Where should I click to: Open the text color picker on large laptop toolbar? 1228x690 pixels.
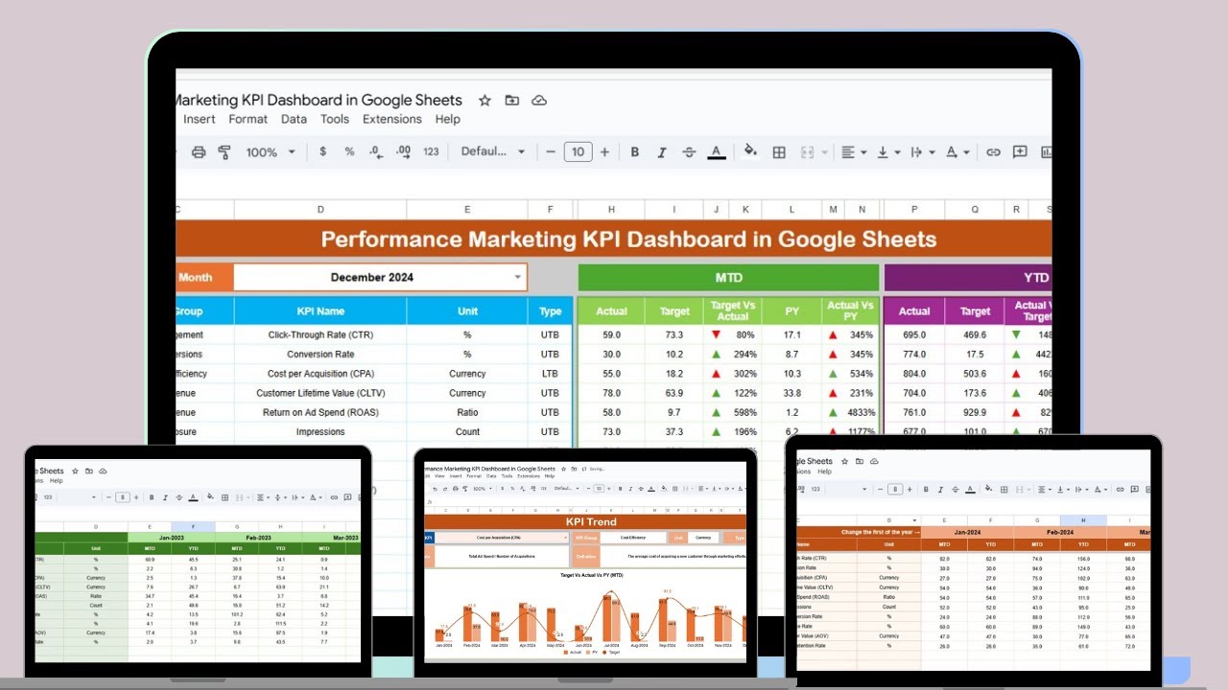[x=716, y=151]
